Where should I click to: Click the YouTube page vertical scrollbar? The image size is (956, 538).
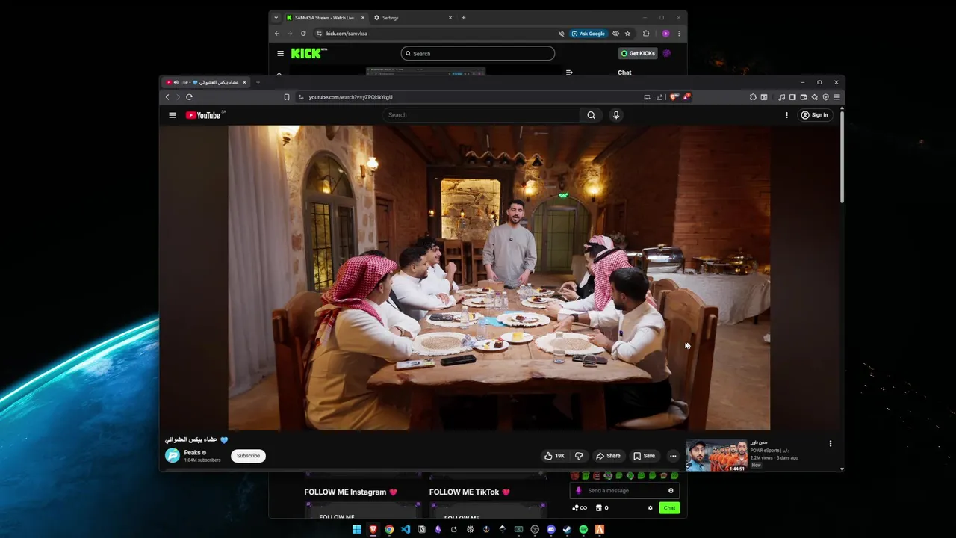(842, 155)
